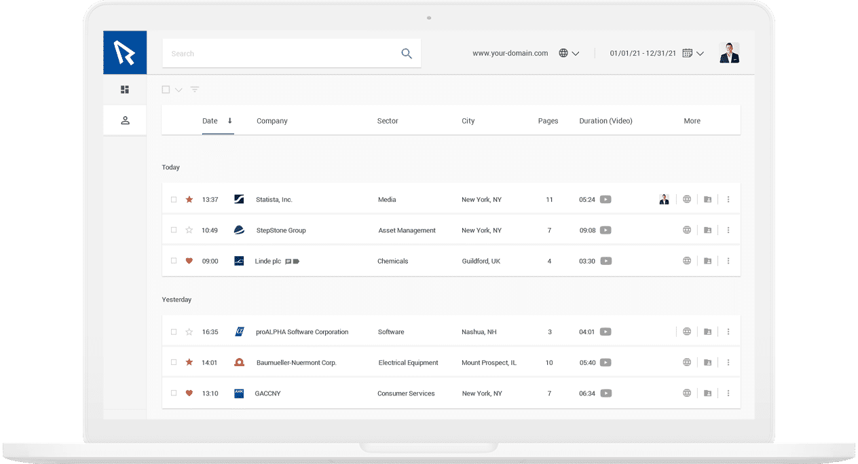
Task: Open the person profile icon in sidebar
Action: point(125,120)
